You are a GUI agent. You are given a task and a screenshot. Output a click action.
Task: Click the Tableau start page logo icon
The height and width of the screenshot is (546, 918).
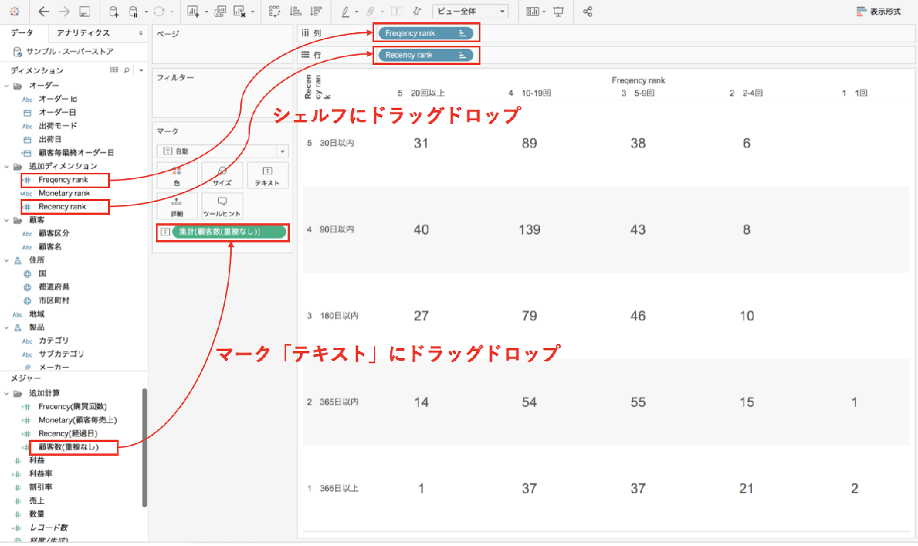coord(15,11)
